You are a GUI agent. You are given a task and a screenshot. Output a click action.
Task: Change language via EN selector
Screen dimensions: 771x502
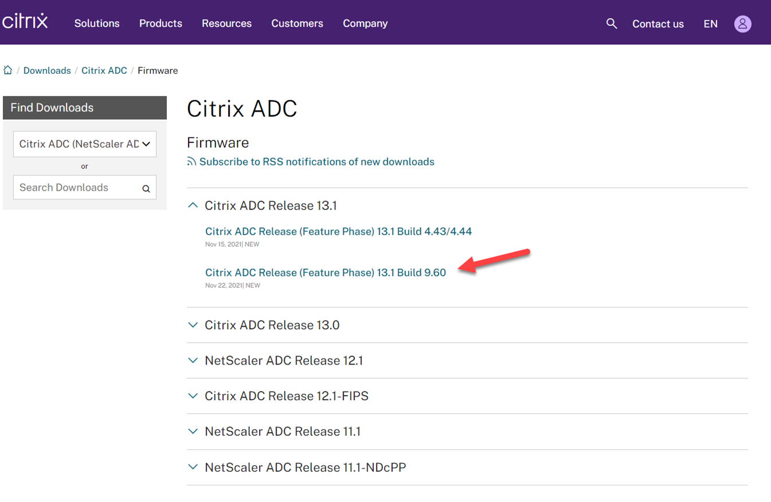(710, 24)
